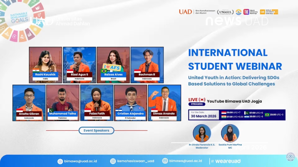Click the Instagram icon beside kemahasiswaan_uad
Image resolution: width=298 pixels, height=167 pixels.
(113, 161)
